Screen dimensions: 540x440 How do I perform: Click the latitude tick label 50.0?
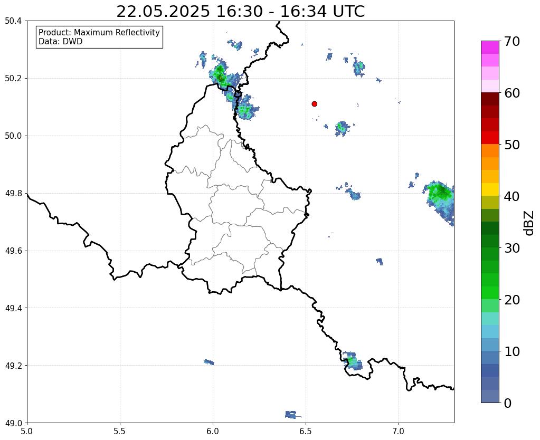[x=13, y=136]
